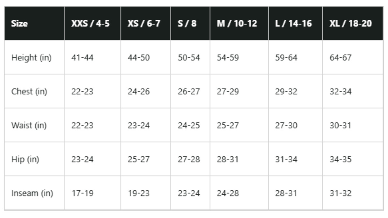Select the 17-19 inseam cell

(x=92, y=193)
